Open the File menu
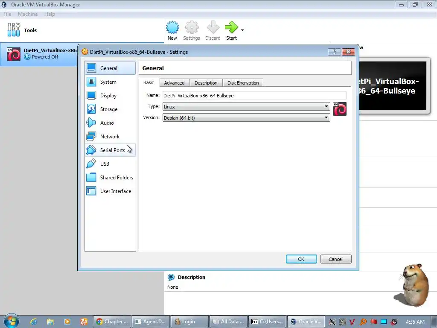This screenshot has width=437, height=328. pos(7,14)
